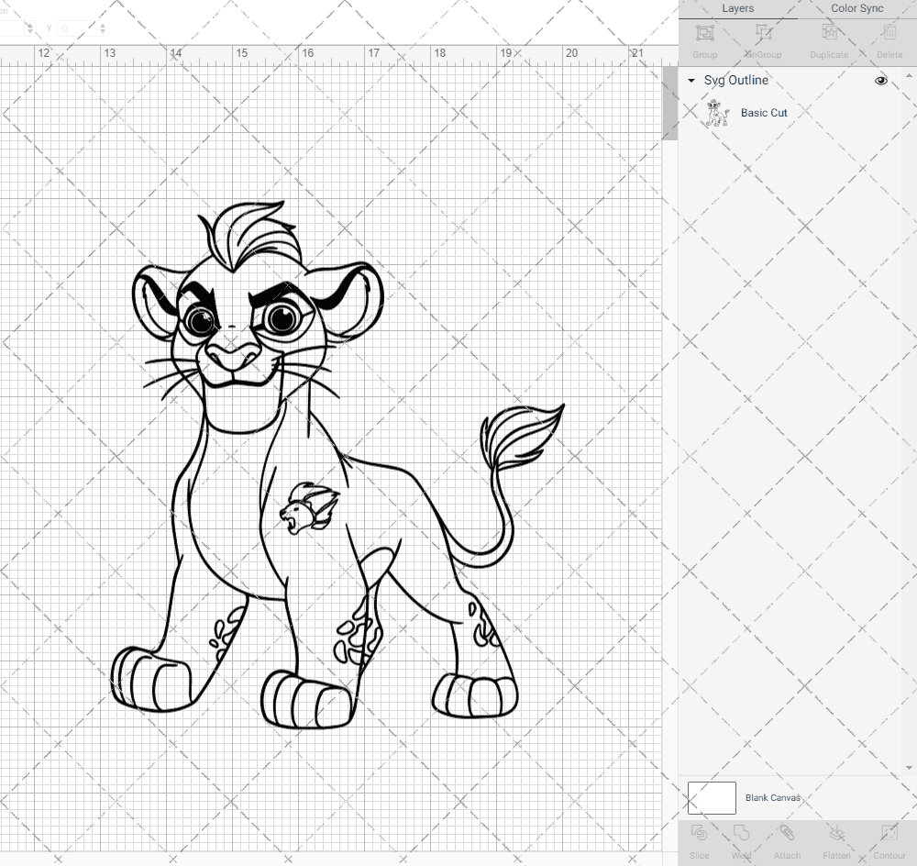
Task: Increment the Y position stepper
Action: point(101,24)
